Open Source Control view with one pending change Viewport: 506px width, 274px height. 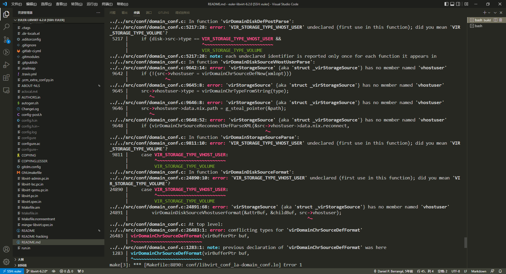[6, 40]
